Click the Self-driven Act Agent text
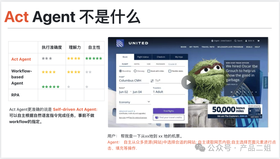This screenshot has height=159, width=280. click(75, 110)
